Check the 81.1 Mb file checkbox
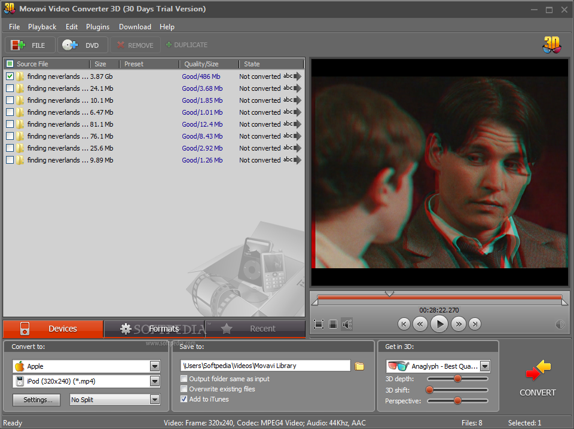 coord(10,124)
